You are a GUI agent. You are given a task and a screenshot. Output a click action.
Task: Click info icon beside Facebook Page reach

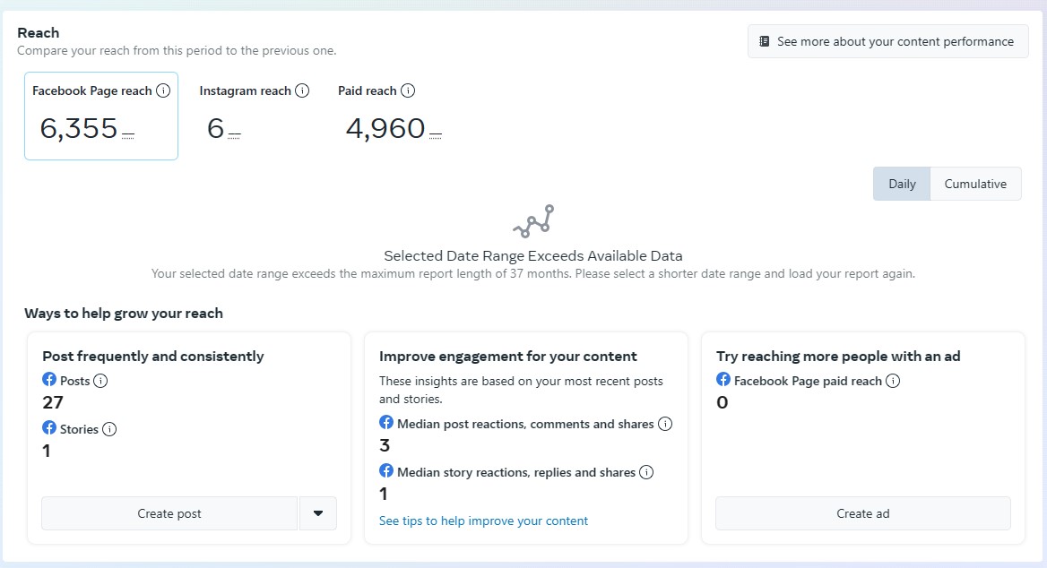coord(163,90)
